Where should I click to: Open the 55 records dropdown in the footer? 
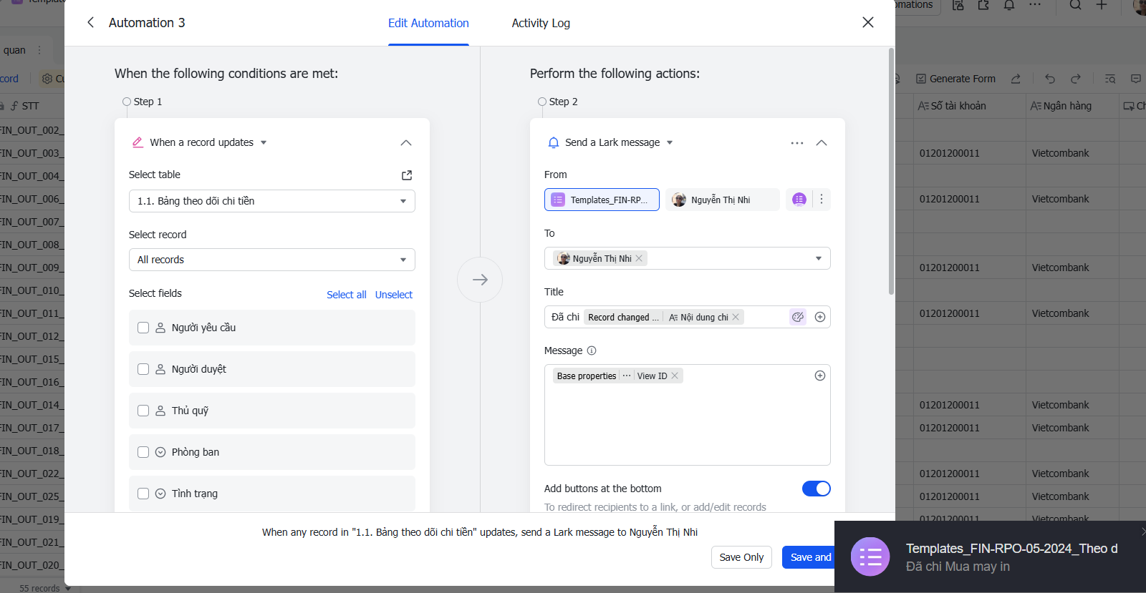click(x=44, y=588)
